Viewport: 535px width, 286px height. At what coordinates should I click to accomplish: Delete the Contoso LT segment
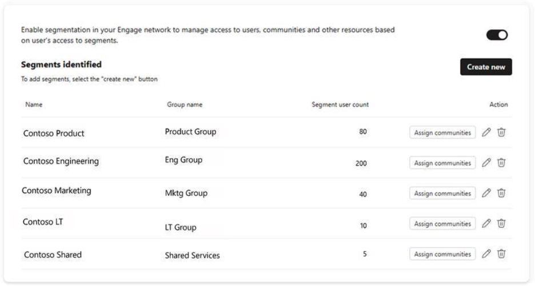501,223
